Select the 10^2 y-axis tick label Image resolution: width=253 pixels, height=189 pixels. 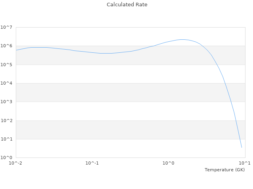coord(6,121)
